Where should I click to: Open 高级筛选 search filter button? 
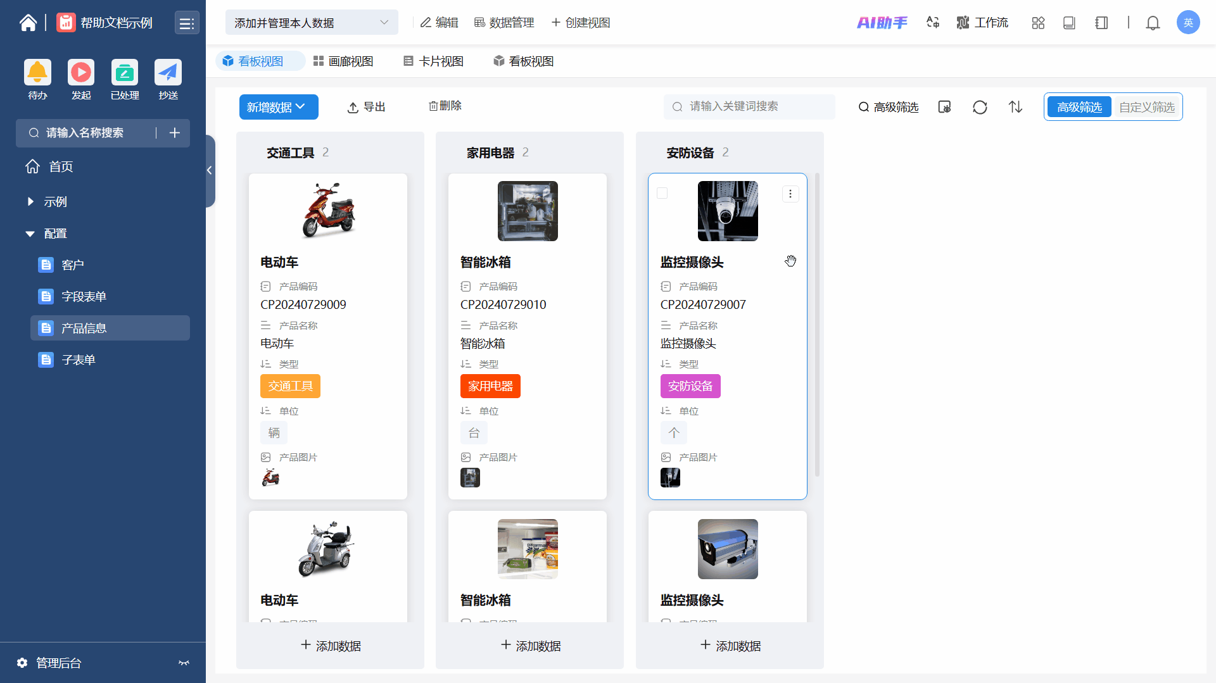(x=889, y=107)
